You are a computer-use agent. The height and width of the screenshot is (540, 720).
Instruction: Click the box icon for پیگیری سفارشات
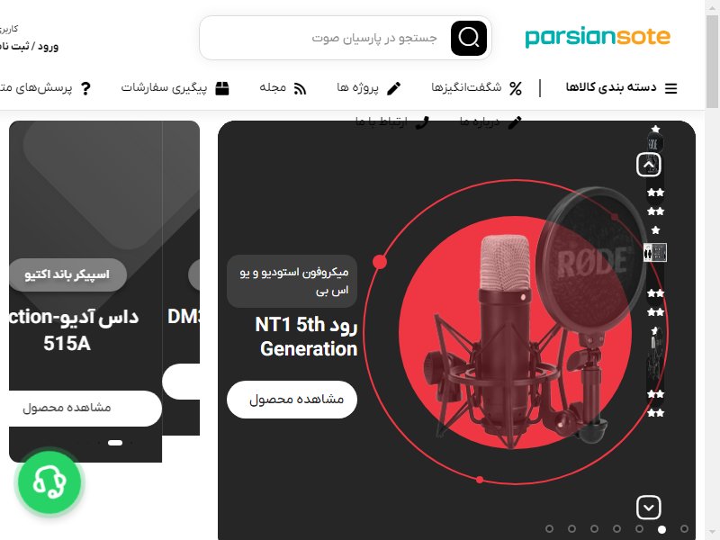tap(222, 88)
